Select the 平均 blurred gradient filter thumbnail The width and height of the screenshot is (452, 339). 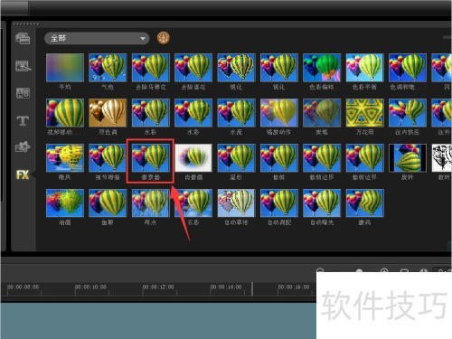[65, 68]
